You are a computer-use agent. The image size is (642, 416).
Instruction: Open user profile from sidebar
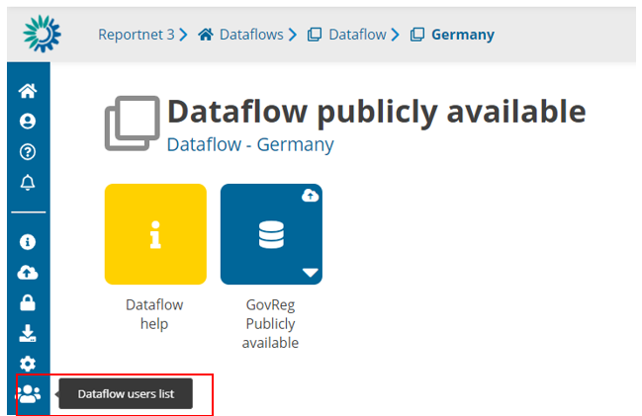[28, 122]
